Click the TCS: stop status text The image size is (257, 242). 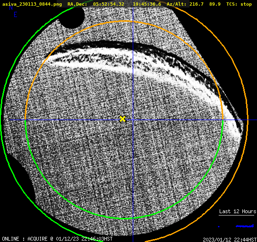(x=239, y=4)
